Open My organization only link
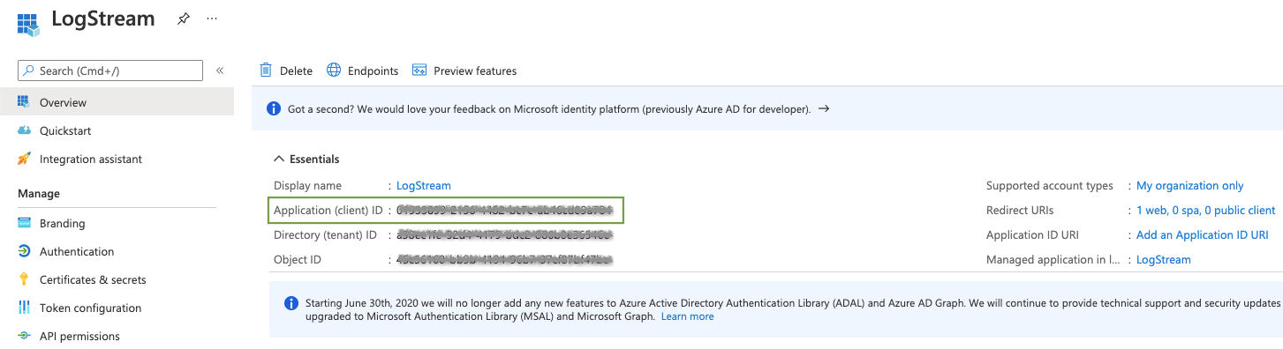Viewport: 1283px width, 349px height. pos(1189,185)
